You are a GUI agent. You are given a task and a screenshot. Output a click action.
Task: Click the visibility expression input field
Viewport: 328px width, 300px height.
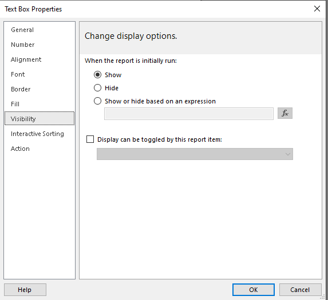pyautogui.click(x=189, y=114)
